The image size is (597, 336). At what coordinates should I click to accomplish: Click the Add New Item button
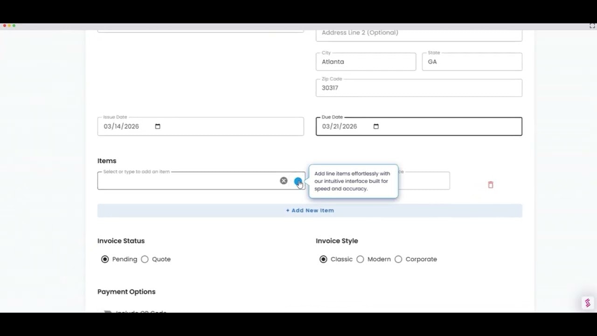pos(310,210)
